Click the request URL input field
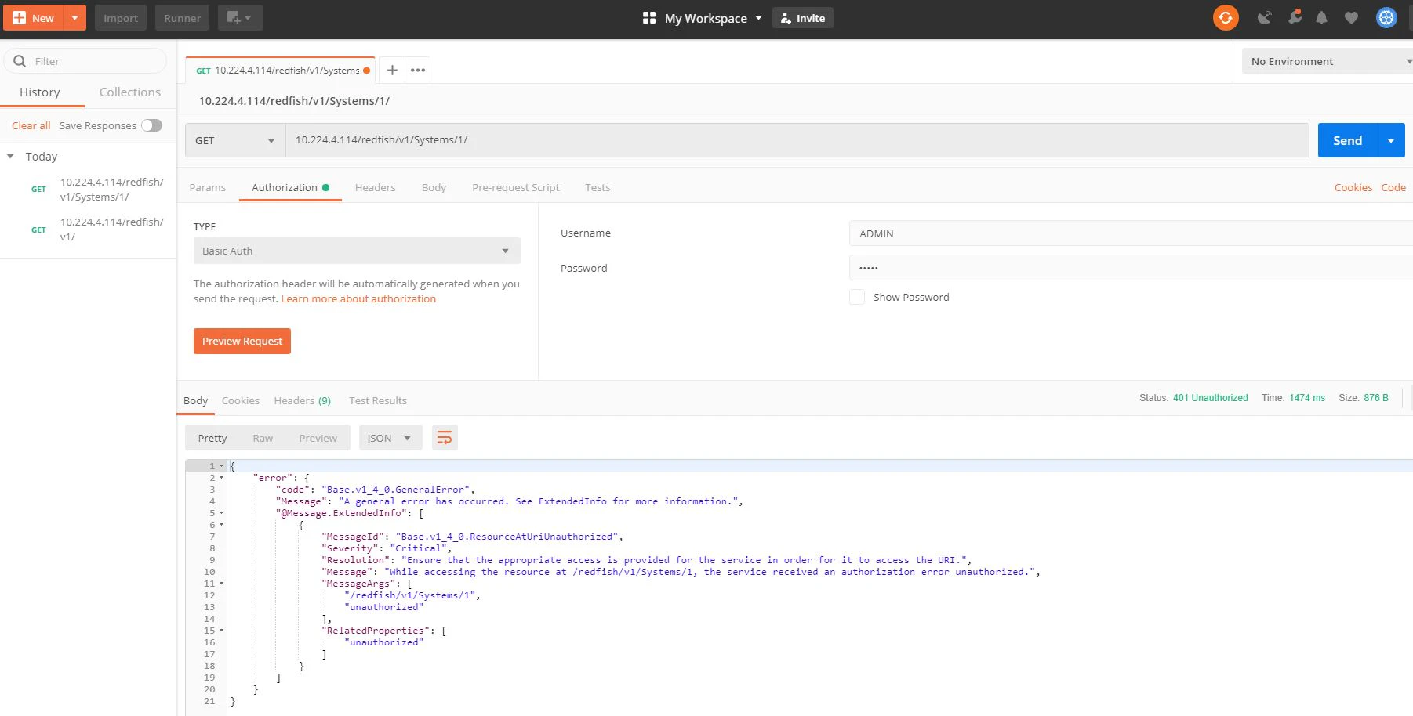 [797, 140]
